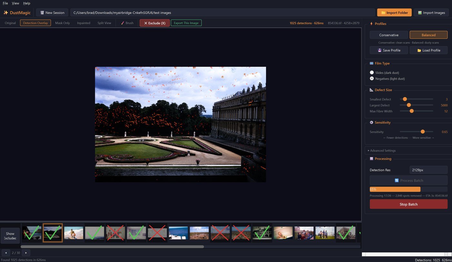
Task: Click the square icon beside Processing heading
Action: tap(371, 159)
